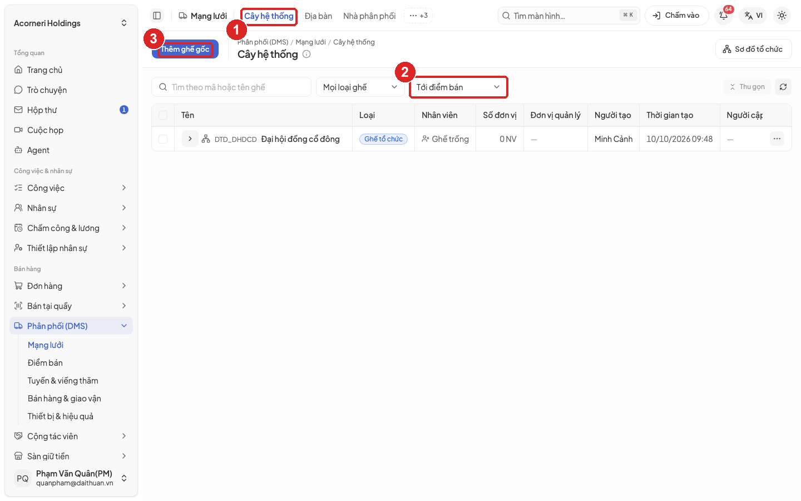Open Phạm Văn Quân user menu

click(x=71, y=478)
